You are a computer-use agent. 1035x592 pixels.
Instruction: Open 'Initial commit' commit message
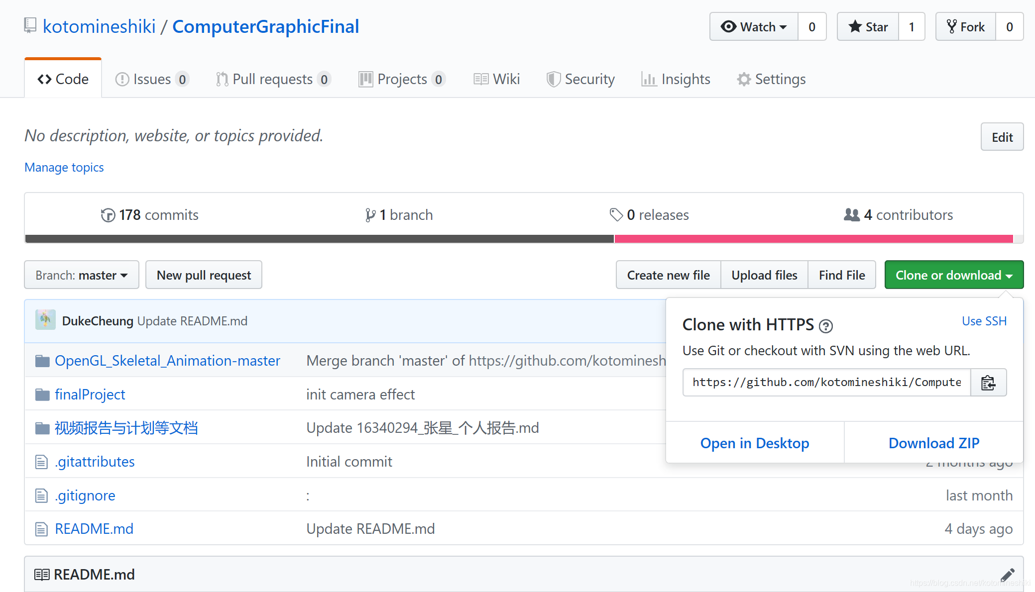point(349,462)
